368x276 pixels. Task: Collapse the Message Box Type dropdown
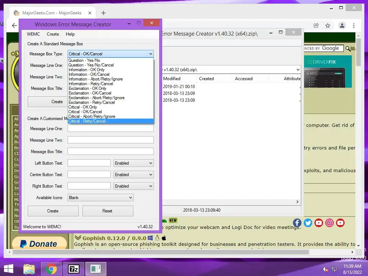coord(151,54)
